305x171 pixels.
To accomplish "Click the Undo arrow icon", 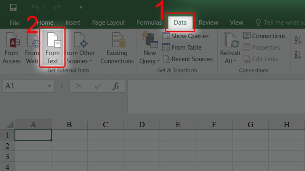I will click(35, 8).
